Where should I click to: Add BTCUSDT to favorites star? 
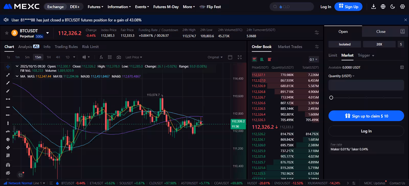pos(7,33)
